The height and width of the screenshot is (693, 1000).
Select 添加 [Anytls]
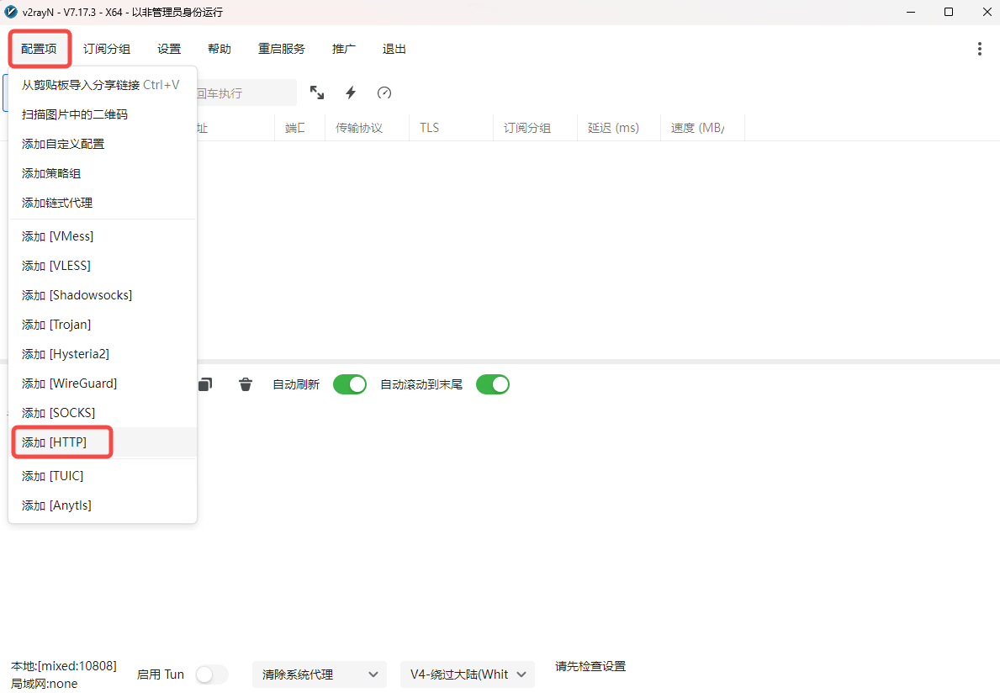point(102,505)
